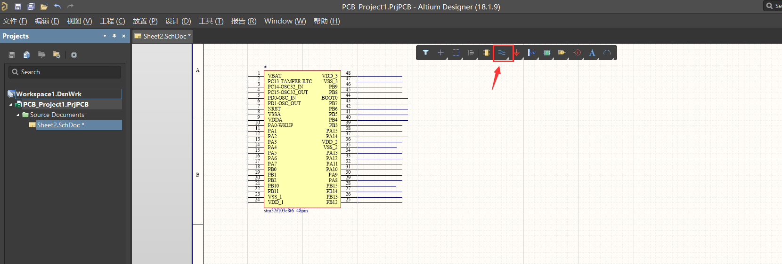The width and height of the screenshot is (782, 264).
Task: Choose the move objects cross tool
Action: pos(440,53)
